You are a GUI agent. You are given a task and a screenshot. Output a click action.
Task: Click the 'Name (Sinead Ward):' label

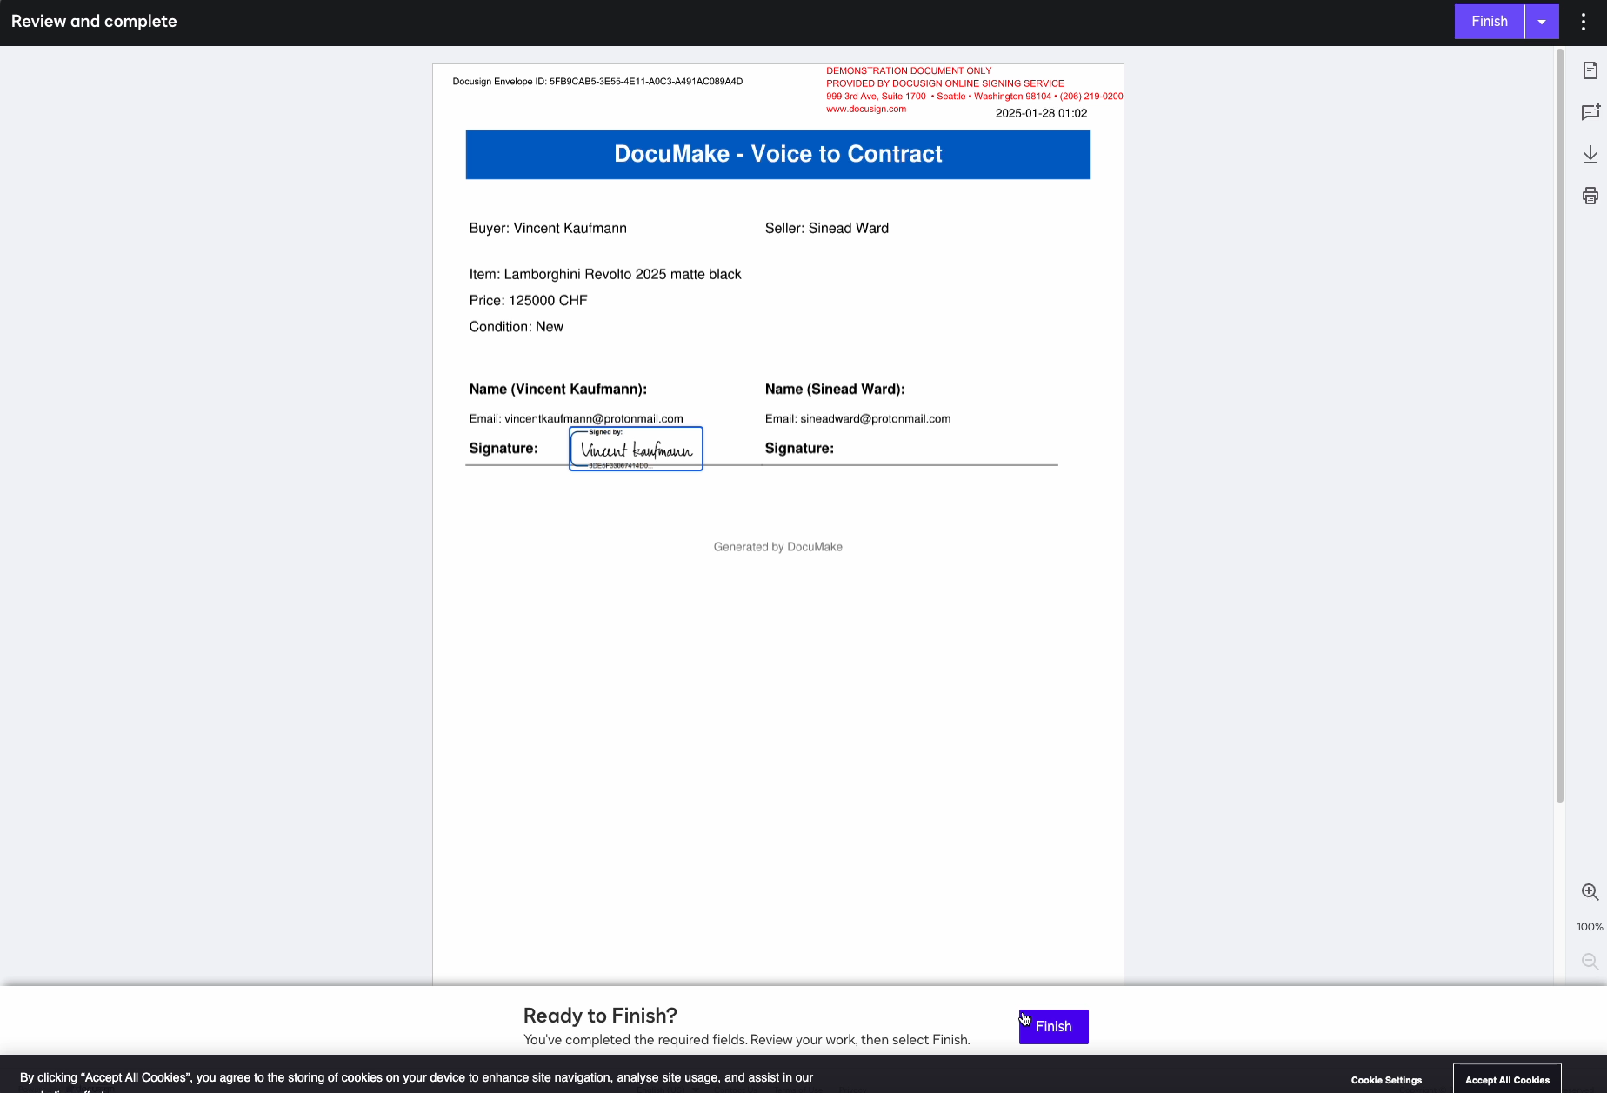[835, 389]
